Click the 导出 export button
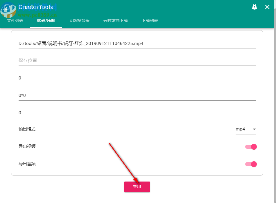This screenshot has width=276, height=203. pos(137,187)
